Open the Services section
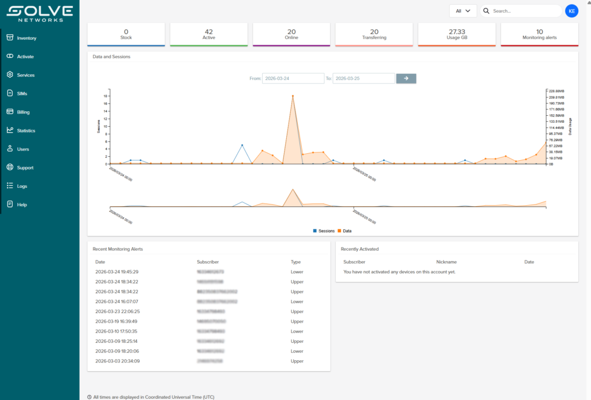 tap(25, 75)
